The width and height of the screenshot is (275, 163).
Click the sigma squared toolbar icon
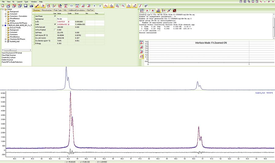coord(146,6)
